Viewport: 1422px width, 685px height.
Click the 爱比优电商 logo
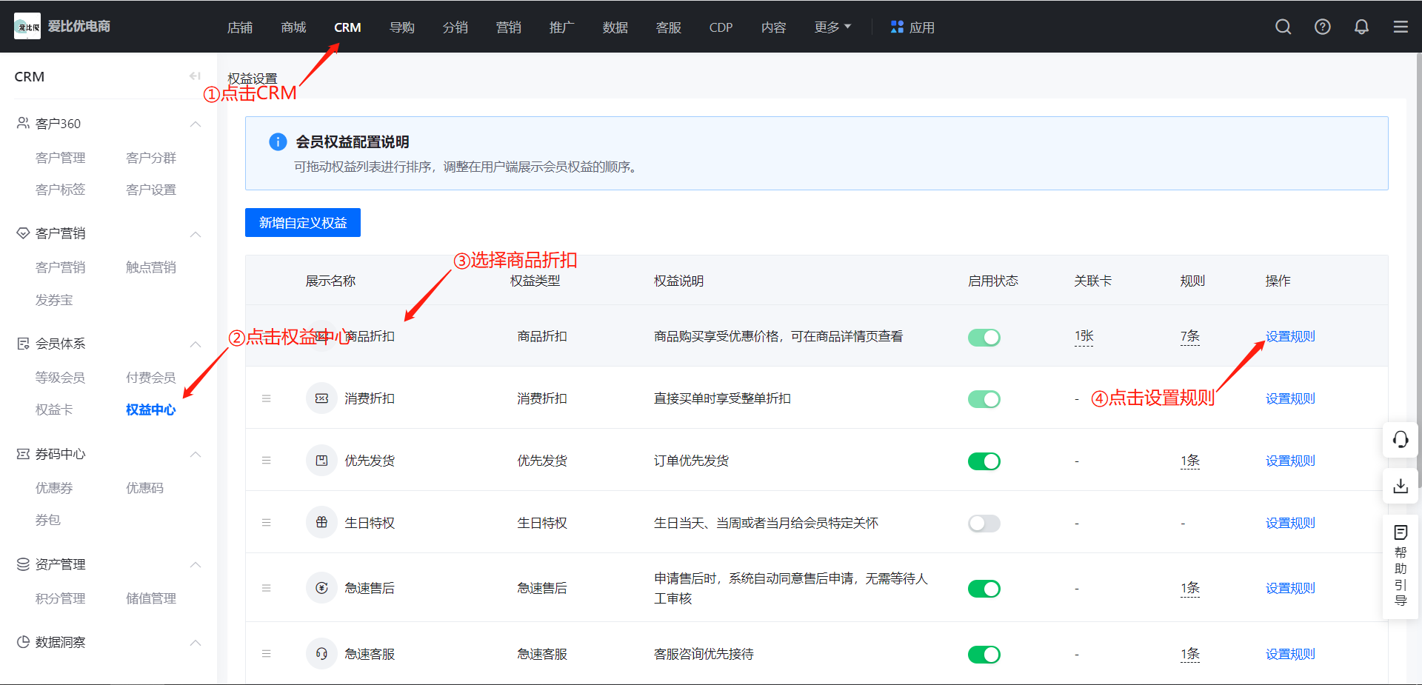27,27
